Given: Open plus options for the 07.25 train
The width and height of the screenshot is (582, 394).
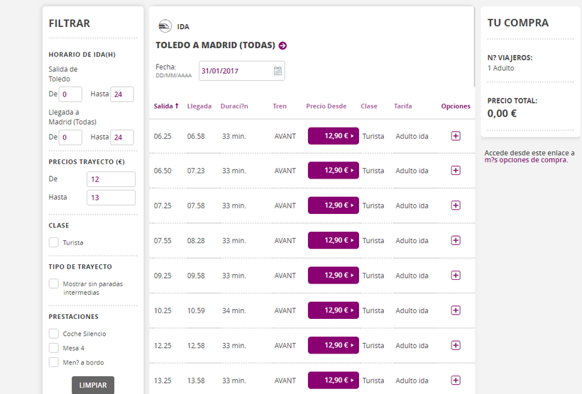Looking at the screenshot, I should [456, 206].
